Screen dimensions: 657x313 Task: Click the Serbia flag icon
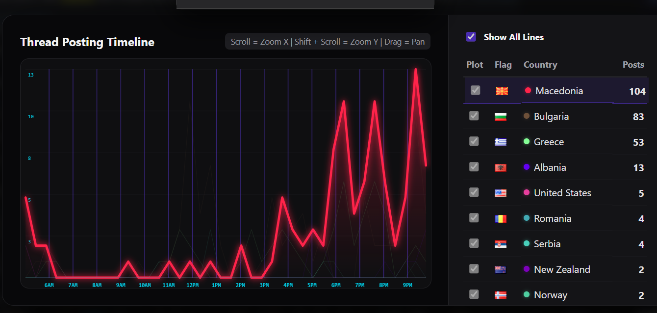click(x=501, y=244)
